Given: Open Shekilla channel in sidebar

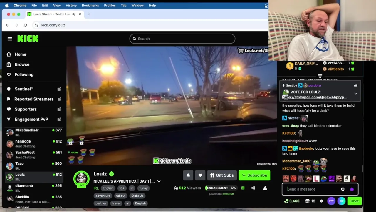Looking at the screenshot, I should click(34, 199).
